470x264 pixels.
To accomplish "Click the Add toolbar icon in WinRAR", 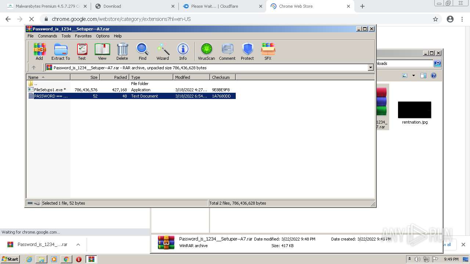I will 39,52.
